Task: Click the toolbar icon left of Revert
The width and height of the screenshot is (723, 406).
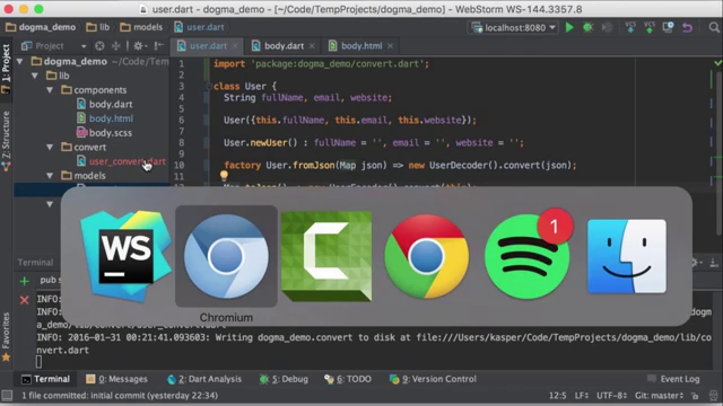Action: coord(669,27)
